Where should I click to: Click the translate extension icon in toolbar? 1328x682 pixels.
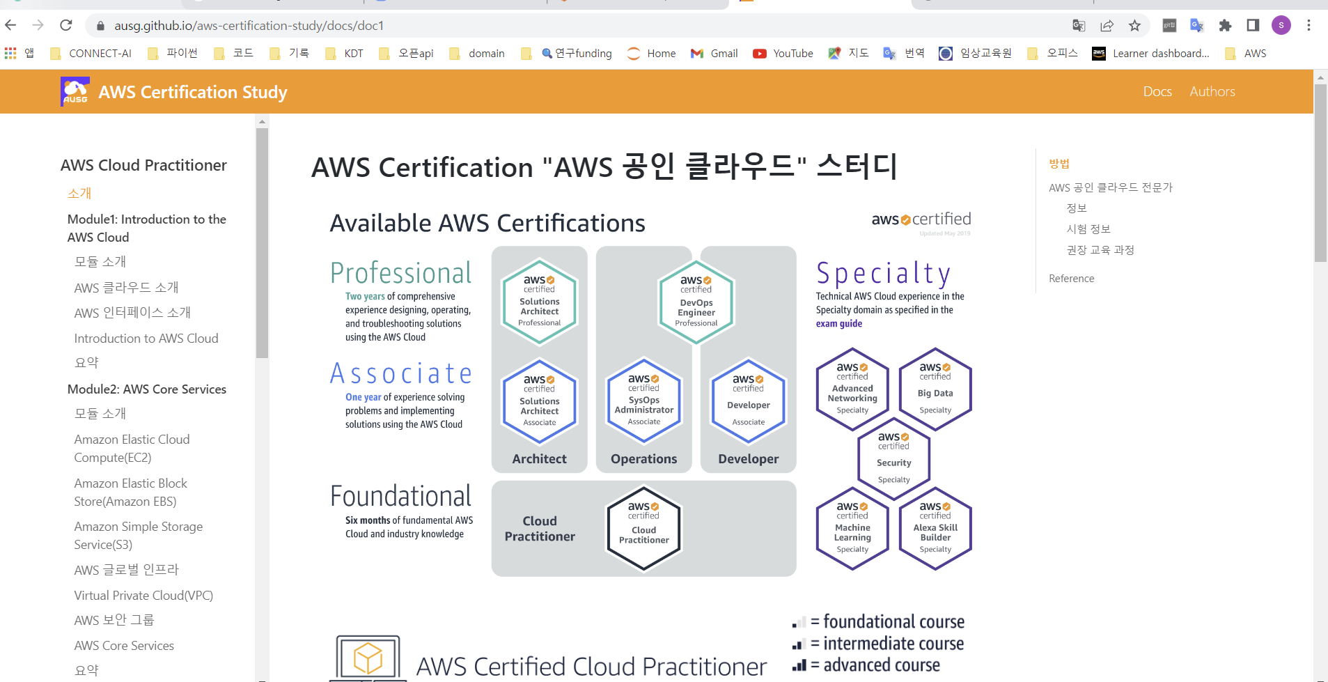(x=1197, y=26)
